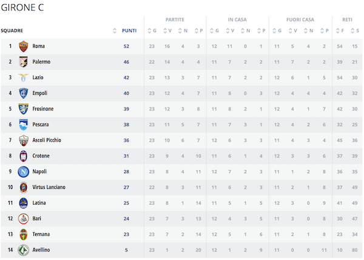
Task: Click the Ternana team crest
Action: coord(24,234)
